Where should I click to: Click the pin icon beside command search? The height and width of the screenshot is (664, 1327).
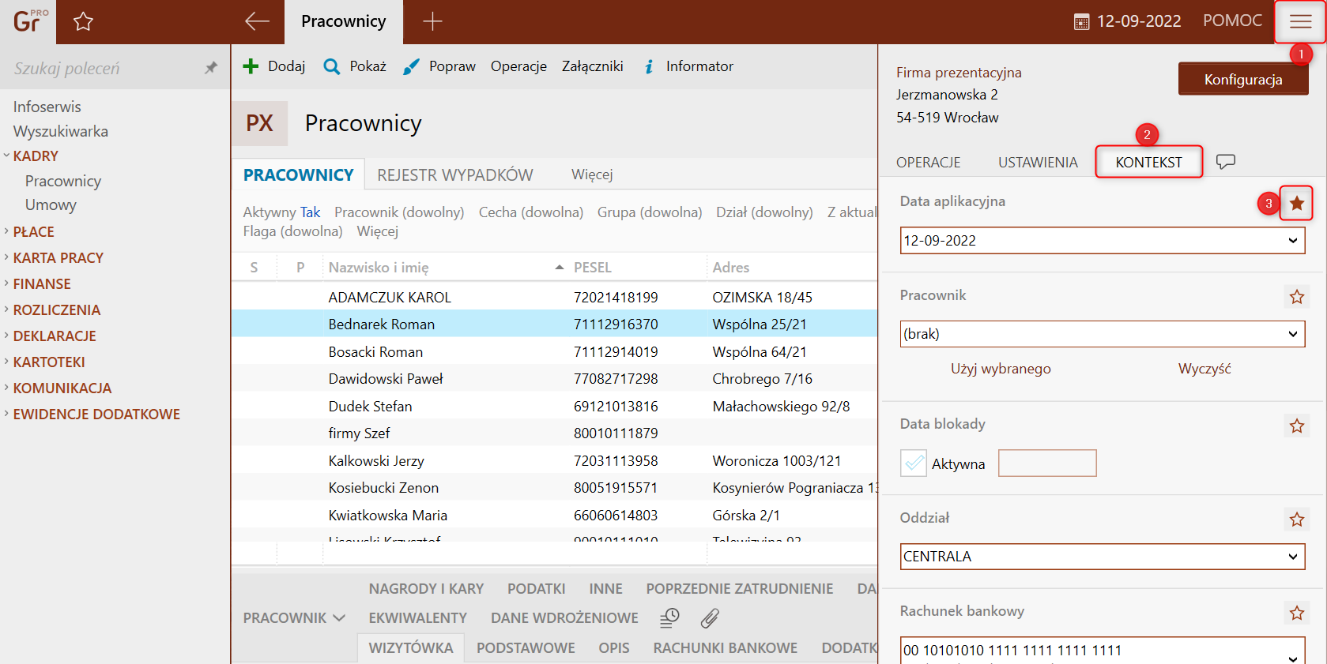(x=211, y=68)
